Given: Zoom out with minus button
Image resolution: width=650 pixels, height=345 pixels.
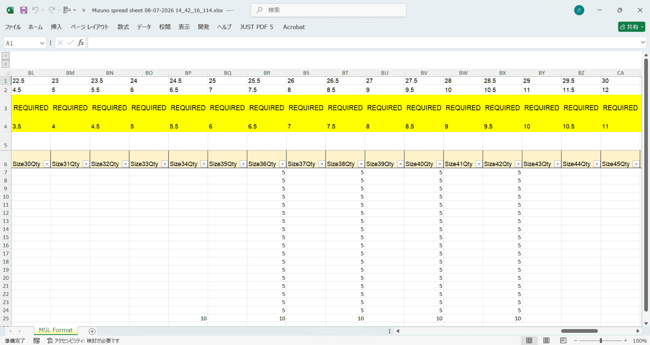Looking at the screenshot, I should click(x=576, y=341).
